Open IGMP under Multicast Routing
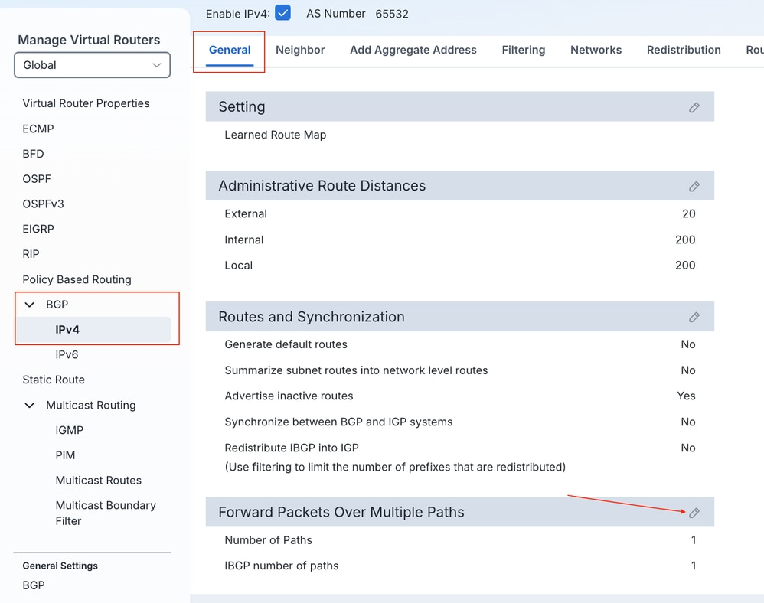 pos(69,430)
